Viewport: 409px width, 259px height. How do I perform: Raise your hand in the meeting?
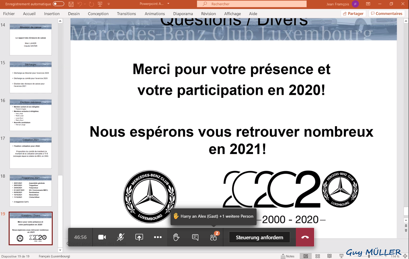tap(176, 237)
